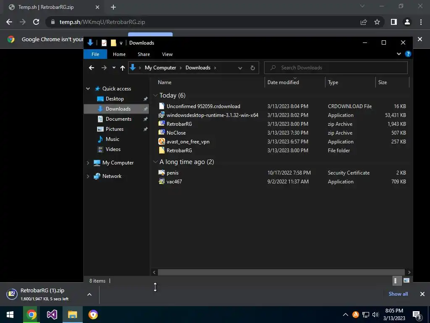Click the Search Downloads field
430x323 pixels.
coord(336,68)
